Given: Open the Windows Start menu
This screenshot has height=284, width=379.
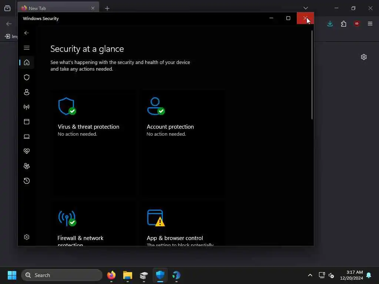Looking at the screenshot, I should [12, 275].
